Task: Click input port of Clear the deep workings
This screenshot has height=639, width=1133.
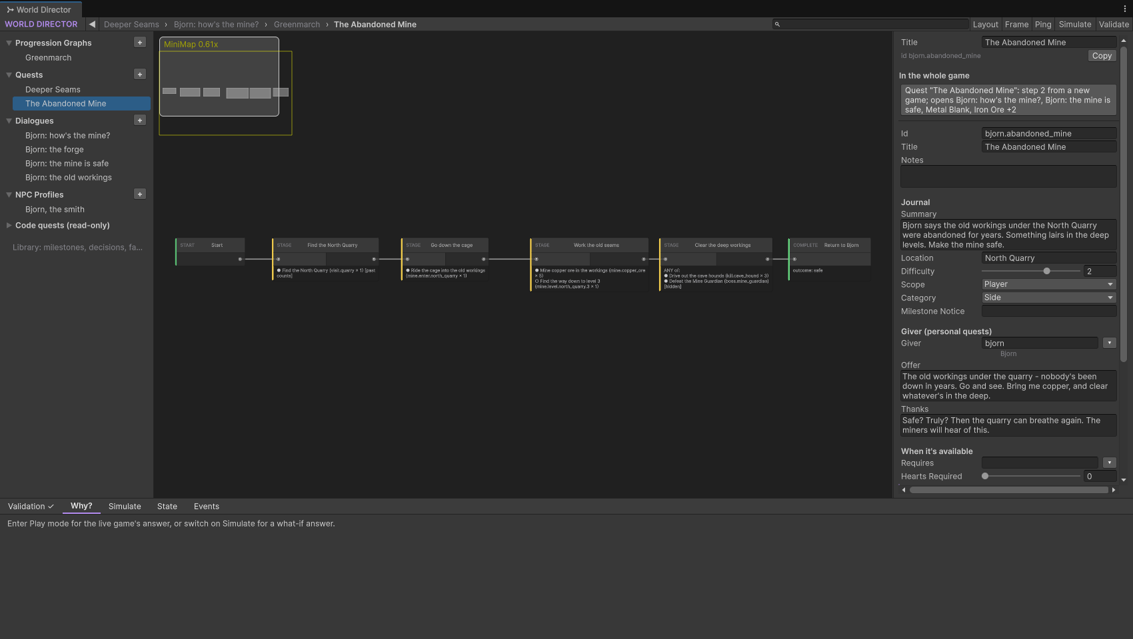Action: click(x=665, y=259)
